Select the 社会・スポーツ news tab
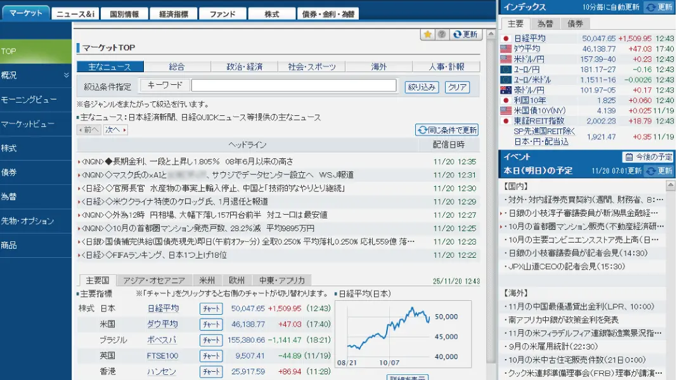Screen dimensions: 677x380 point(312,66)
